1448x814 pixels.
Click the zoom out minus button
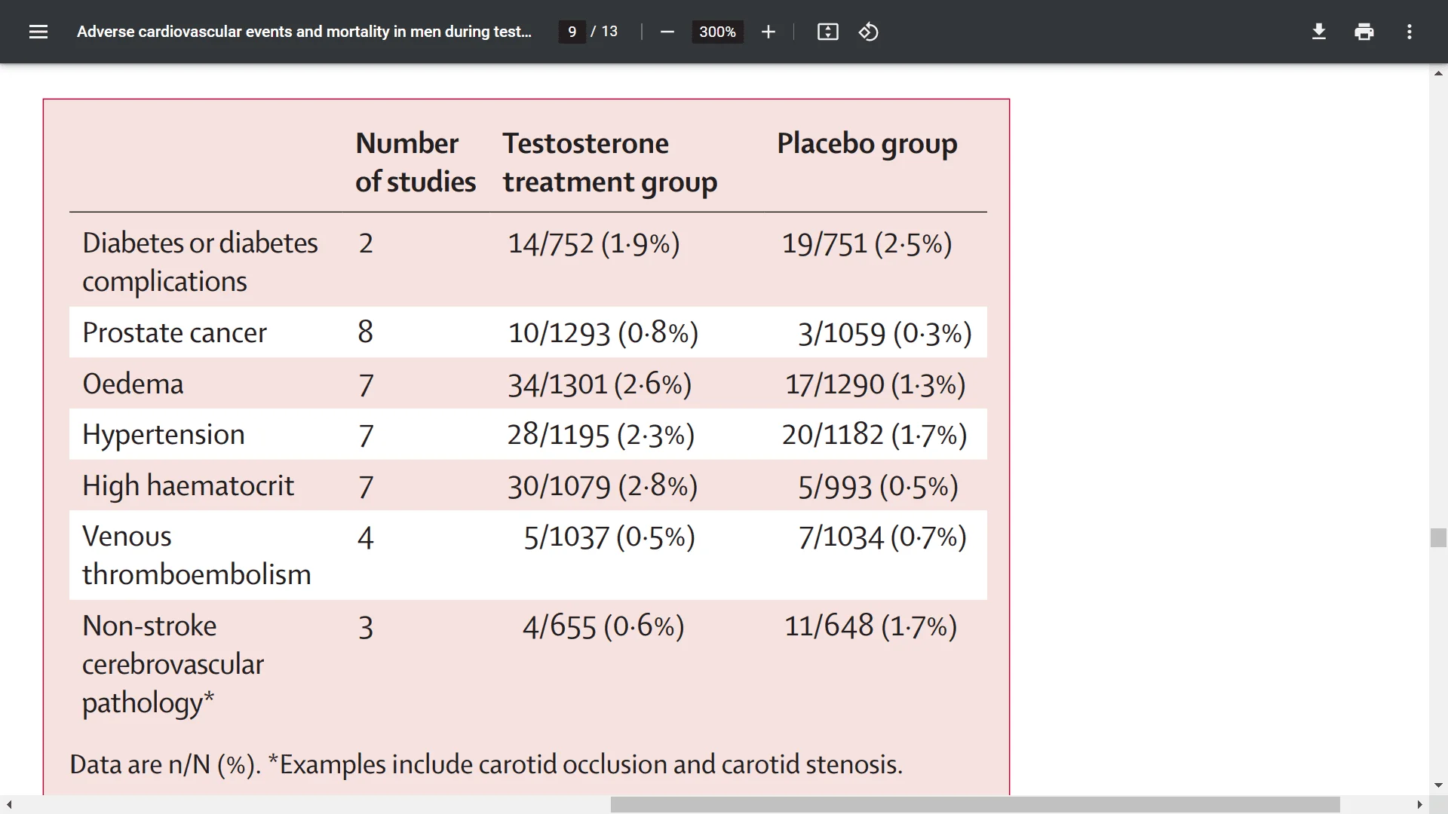point(667,32)
